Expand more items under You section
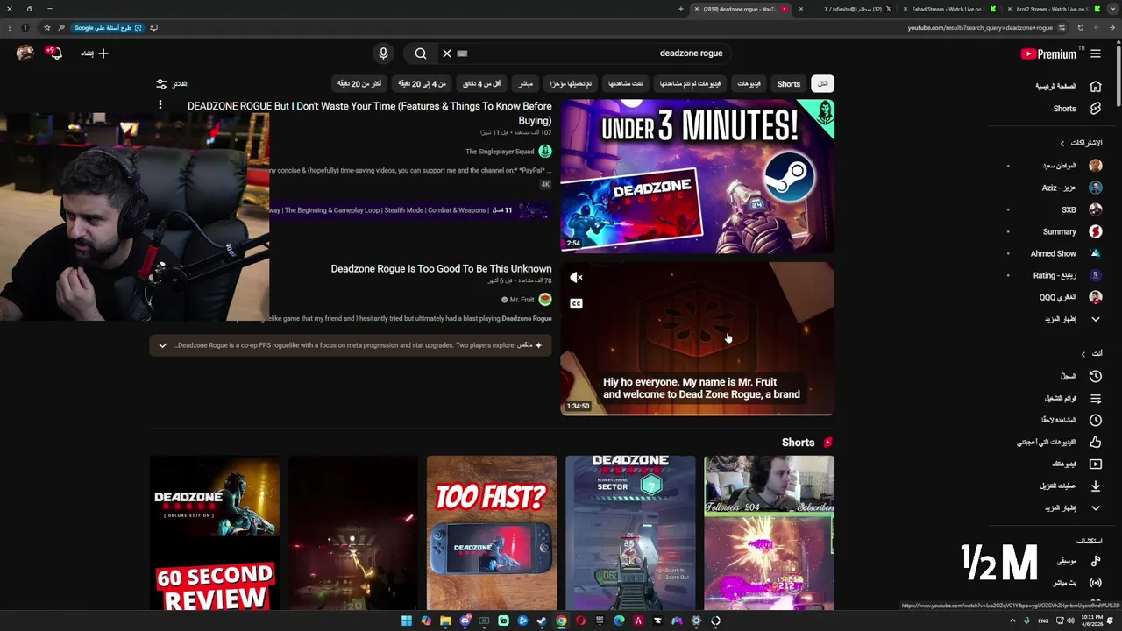The image size is (1122, 631). pos(1073,508)
